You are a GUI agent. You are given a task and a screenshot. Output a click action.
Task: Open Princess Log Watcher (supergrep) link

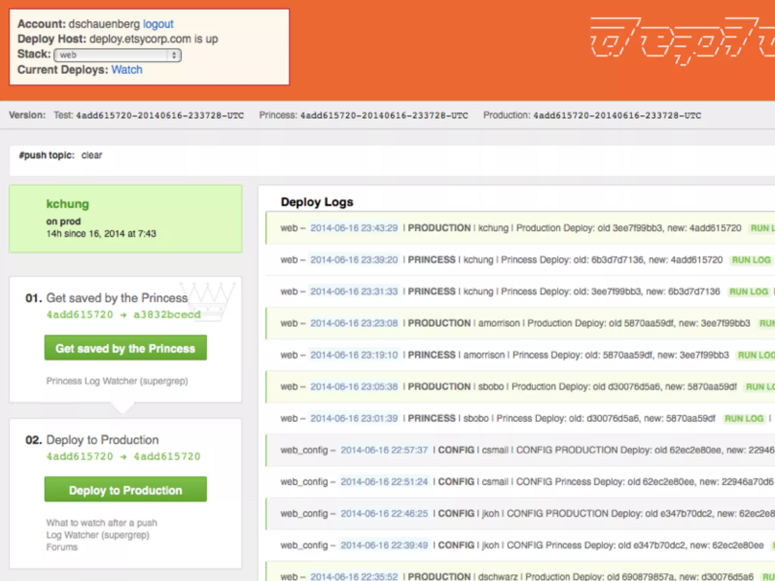[x=117, y=381]
